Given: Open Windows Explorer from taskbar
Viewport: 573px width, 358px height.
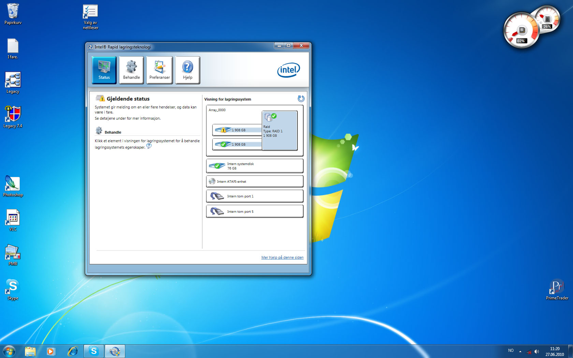Looking at the screenshot, I should point(30,351).
